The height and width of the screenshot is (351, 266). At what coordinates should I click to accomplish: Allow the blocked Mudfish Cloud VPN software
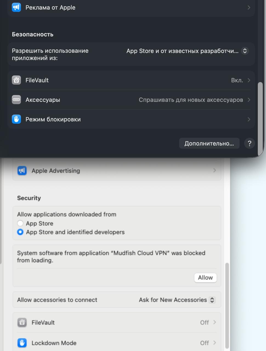coord(205,278)
